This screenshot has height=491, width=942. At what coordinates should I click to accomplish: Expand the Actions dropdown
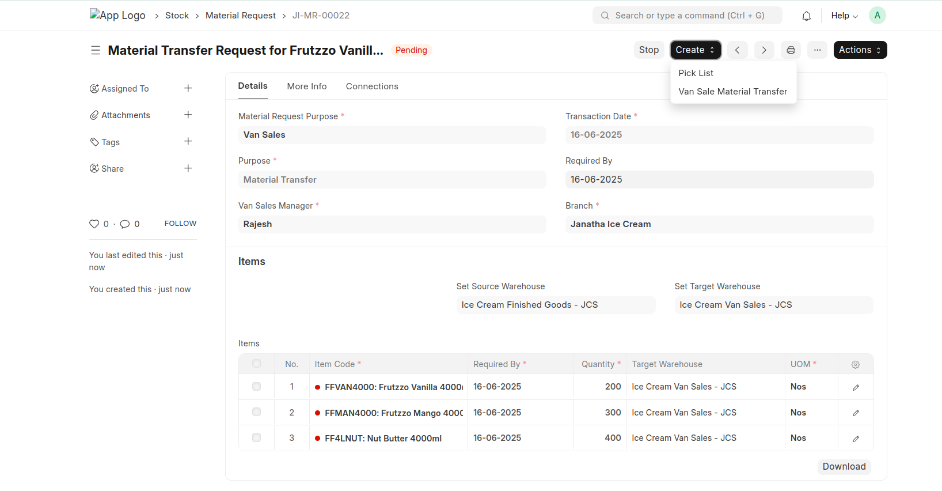[x=860, y=50]
